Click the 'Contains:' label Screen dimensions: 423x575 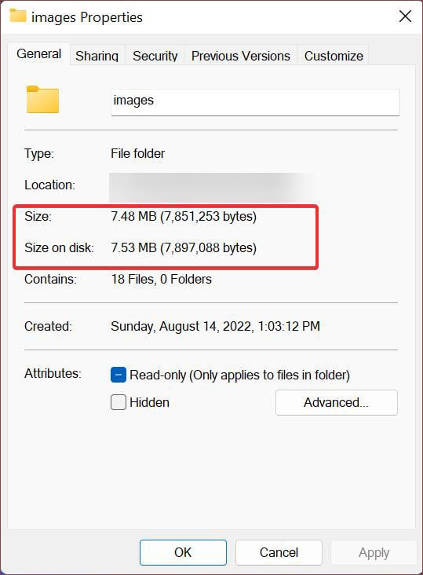[50, 280]
